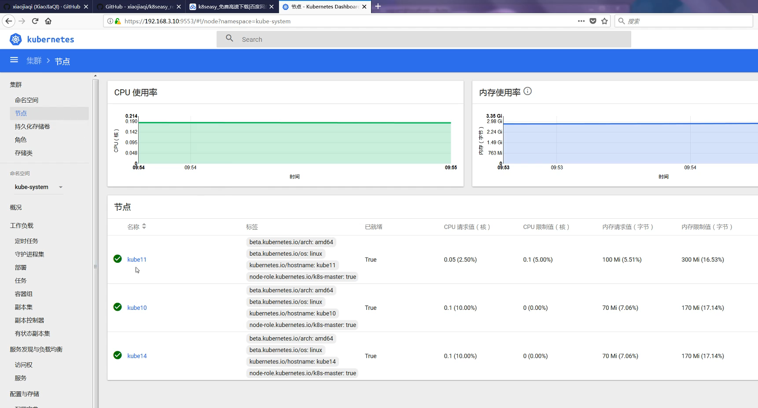Click the magnifier icon in Dashboard search
The image size is (758, 408).
tap(229, 38)
